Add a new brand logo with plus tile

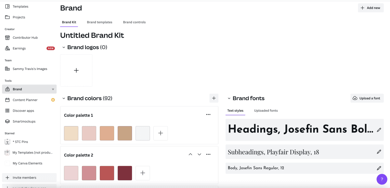click(76, 70)
